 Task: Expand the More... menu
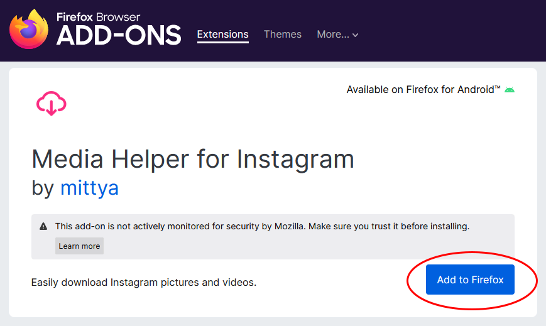point(333,35)
